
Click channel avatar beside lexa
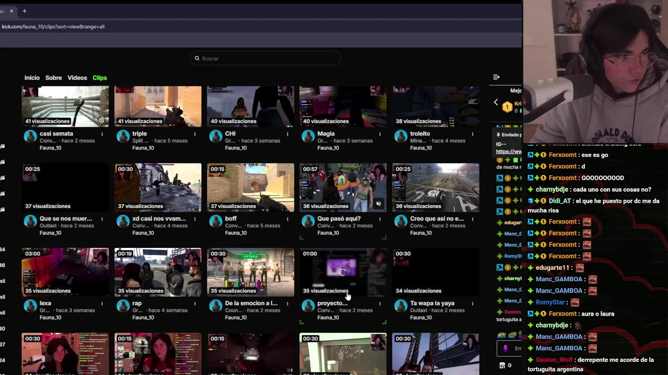pyautogui.click(x=30, y=306)
